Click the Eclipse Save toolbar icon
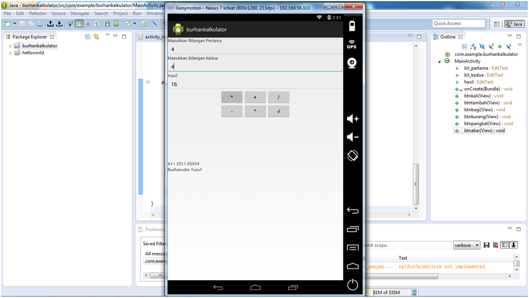This screenshot has height=298, width=529. [22, 23]
